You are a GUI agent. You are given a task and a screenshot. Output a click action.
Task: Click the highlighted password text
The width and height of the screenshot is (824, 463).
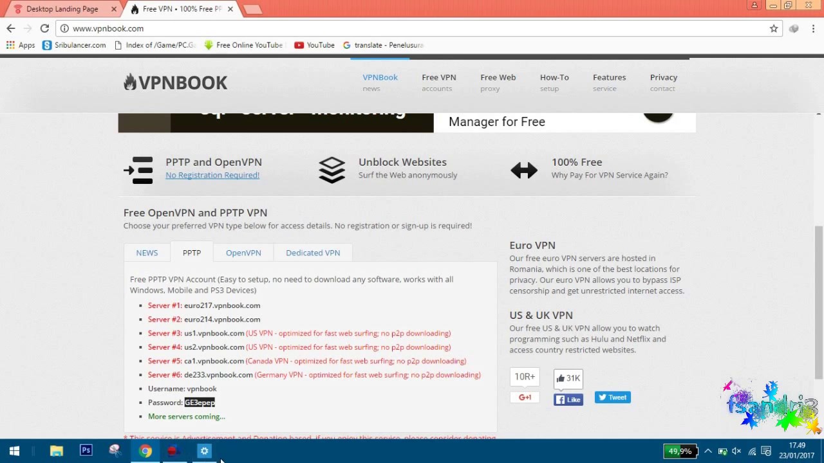click(x=200, y=403)
